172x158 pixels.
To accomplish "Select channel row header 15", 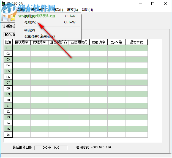I will click(x=8, y=129).
